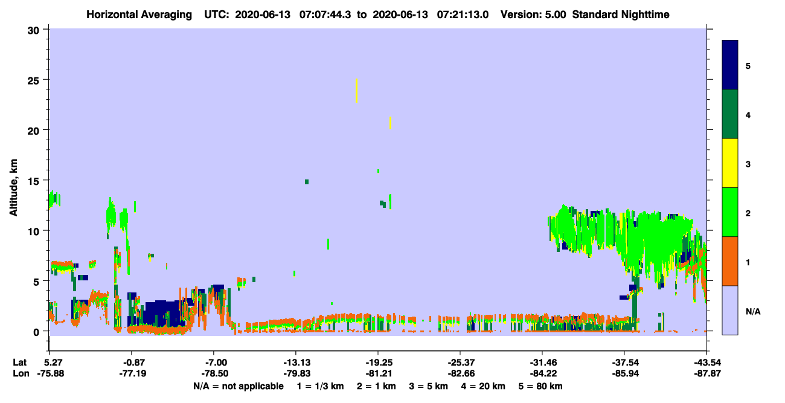The image size is (785, 403).
Task: Click the yellow level 3 color swatch
Action: click(730, 163)
